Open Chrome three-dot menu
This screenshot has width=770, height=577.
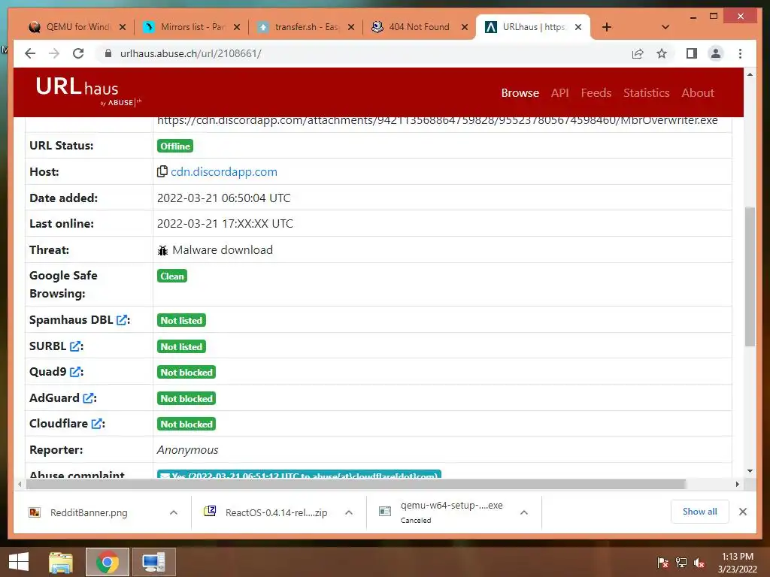coord(740,53)
